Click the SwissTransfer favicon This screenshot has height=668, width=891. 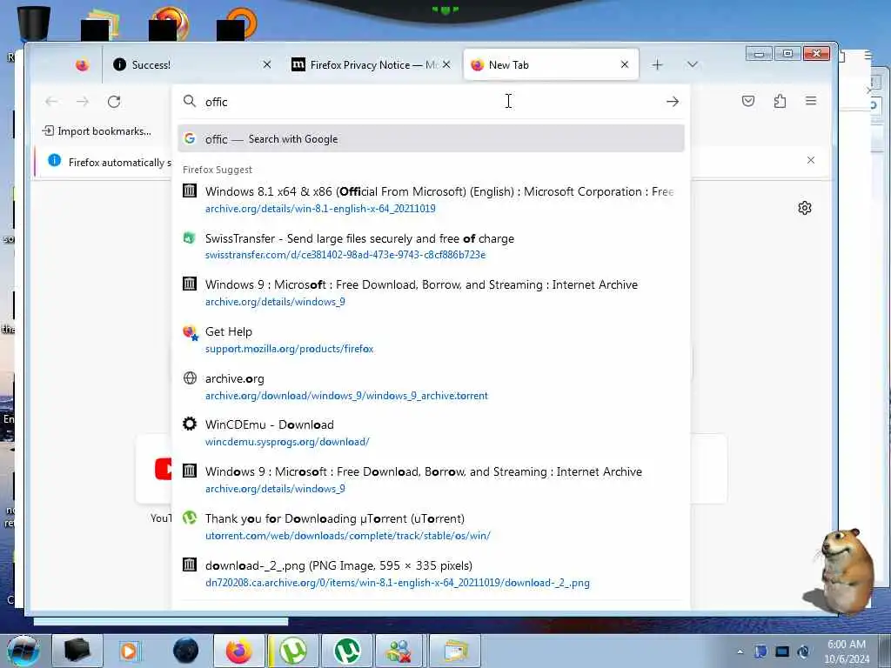(x=189, y=238)
